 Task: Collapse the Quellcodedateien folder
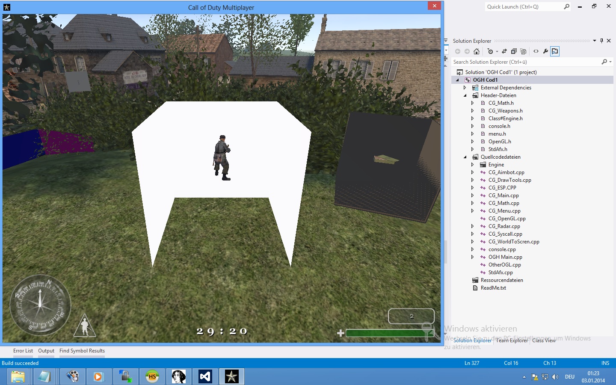(x=465, y=157)
